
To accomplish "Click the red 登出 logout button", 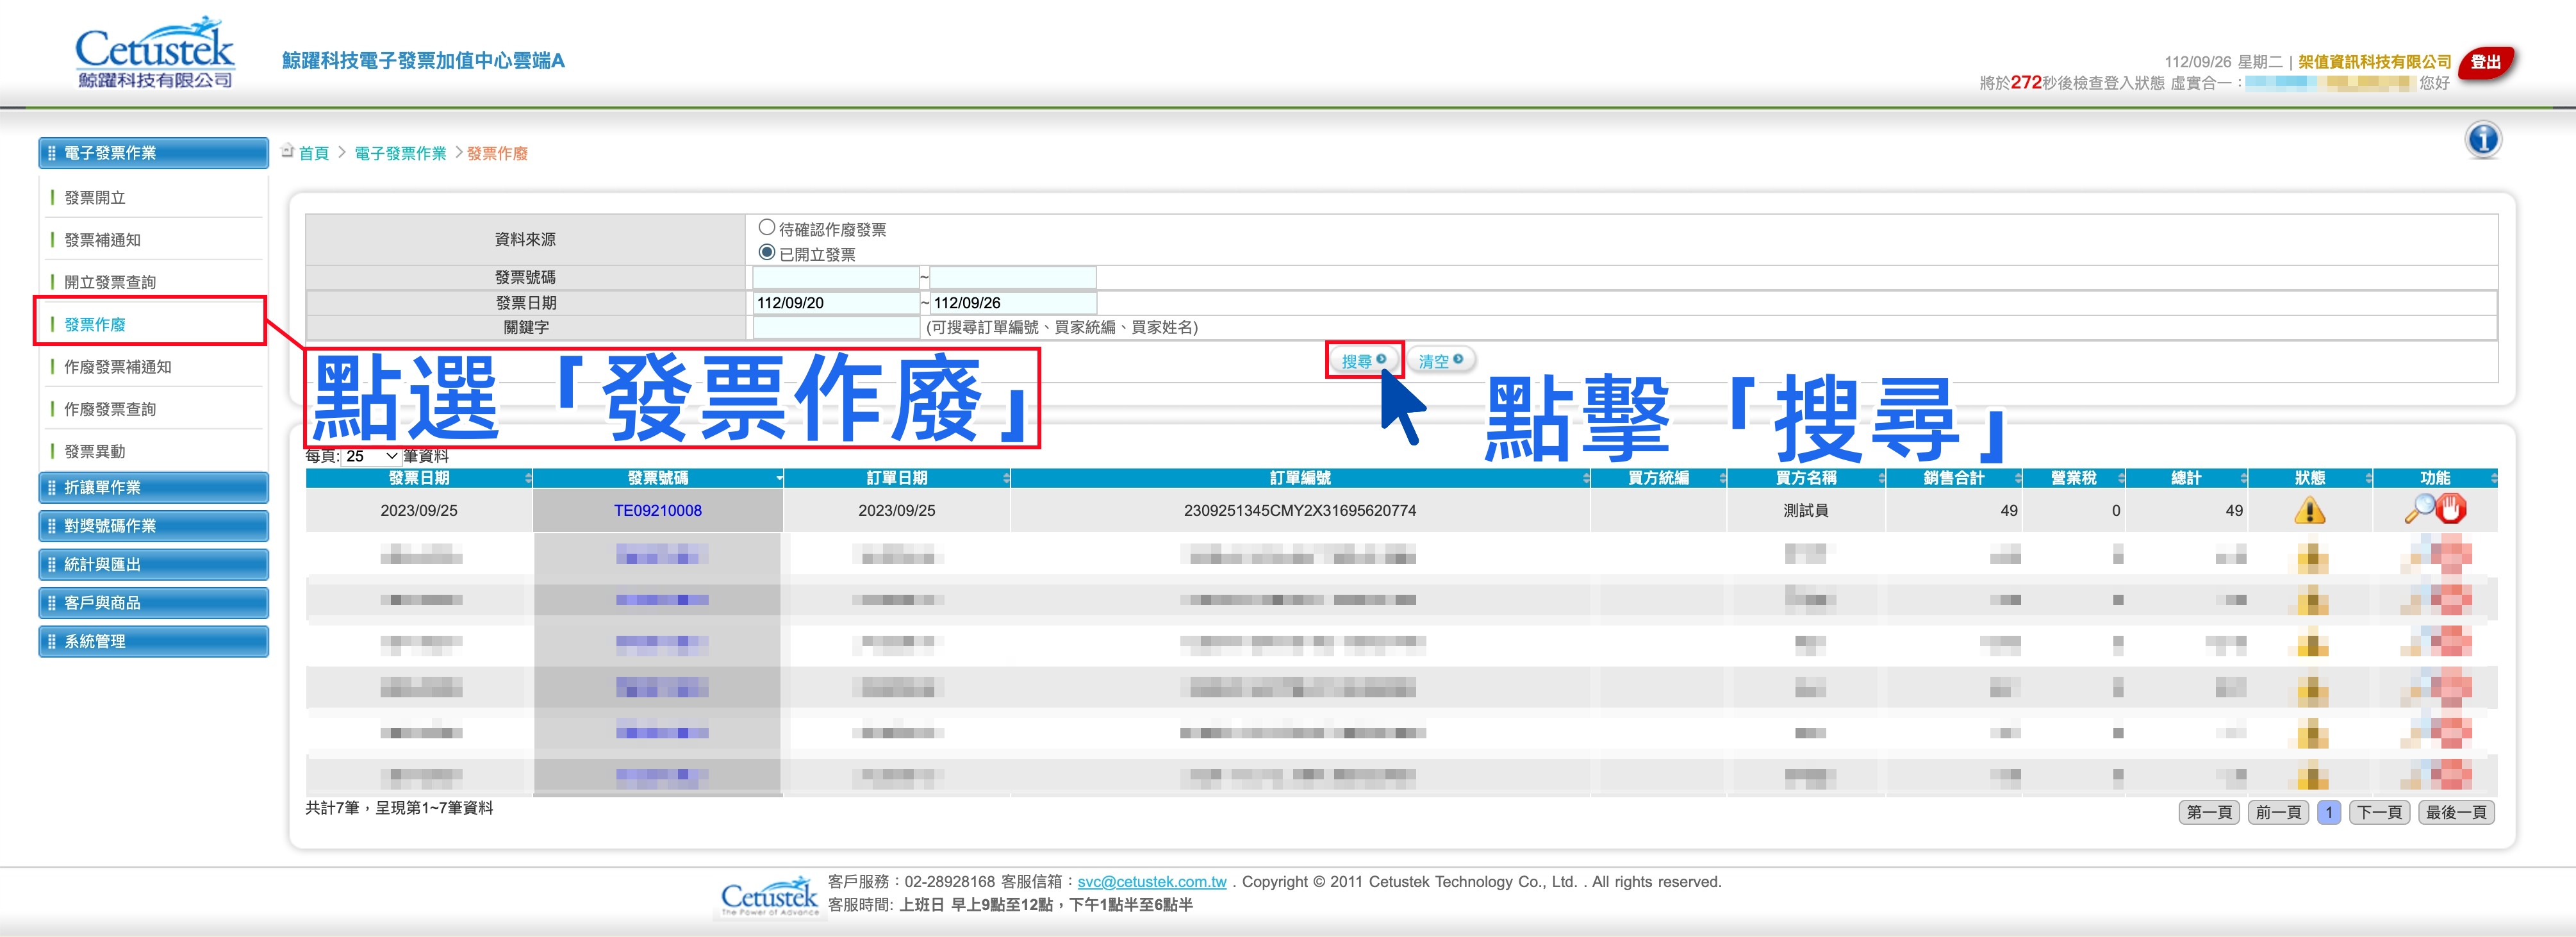I will tap(2485, 62).
